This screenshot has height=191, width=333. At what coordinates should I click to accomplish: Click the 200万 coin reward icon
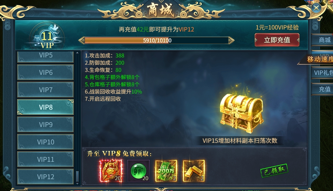166,171
